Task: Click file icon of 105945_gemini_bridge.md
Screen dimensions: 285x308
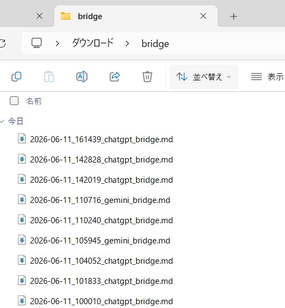Action: (x=22, y=240)
